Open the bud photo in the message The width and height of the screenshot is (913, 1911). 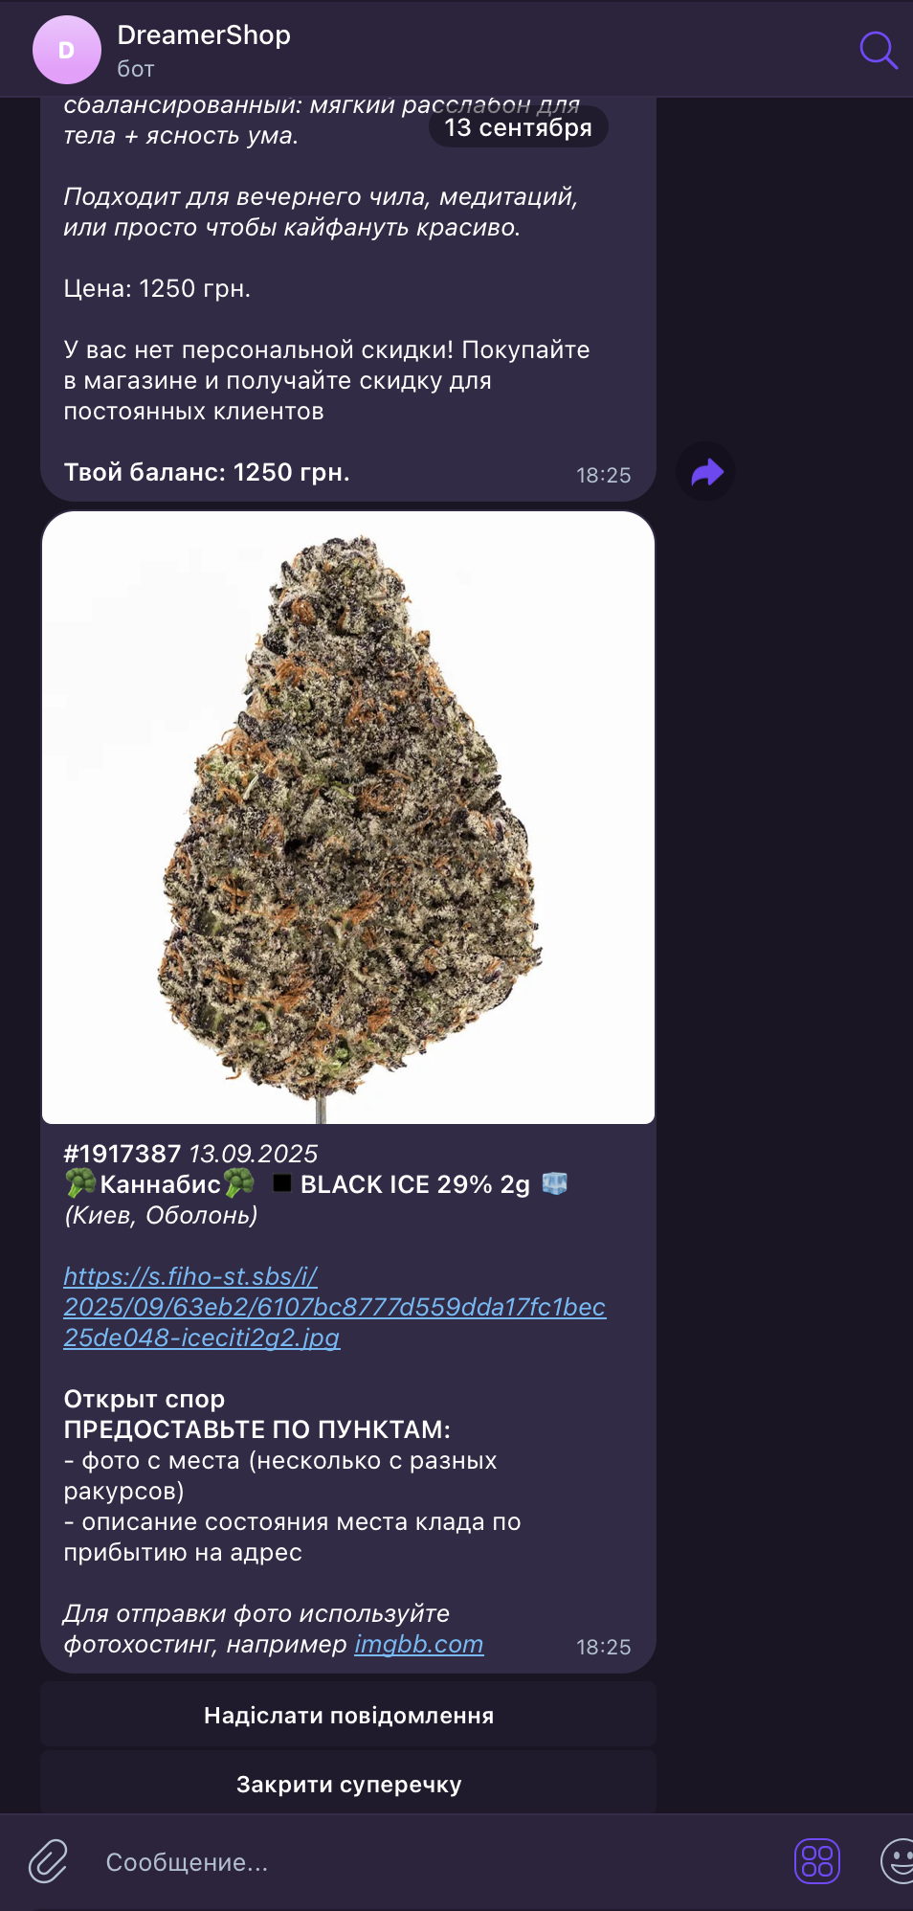pos(348,818)
